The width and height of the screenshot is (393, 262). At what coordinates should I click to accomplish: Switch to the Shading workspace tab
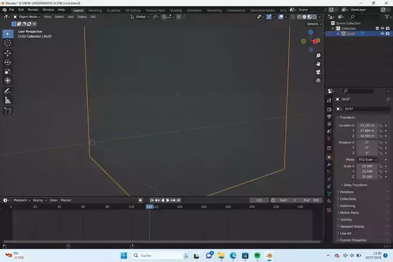click(x=176, y=10)
